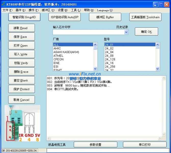This screenshot has height=153, width=171.
Task: Open the 帮助(H) menu
Action: (x=89, y=10)
